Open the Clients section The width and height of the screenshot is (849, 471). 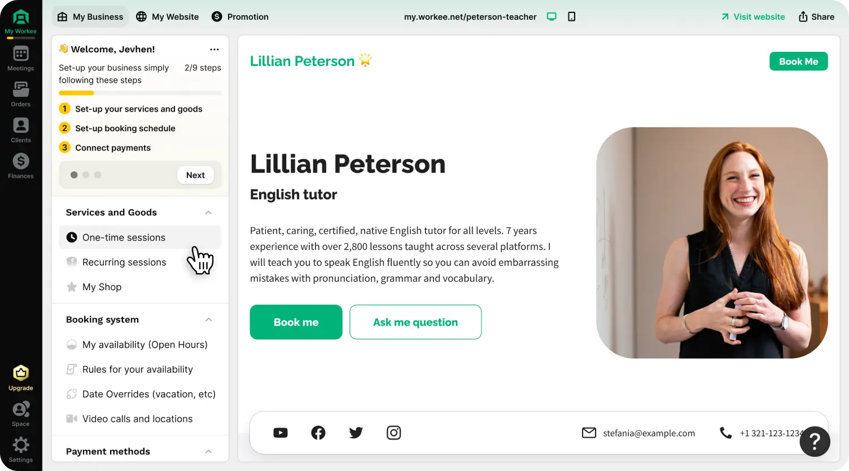coord(20,130)
